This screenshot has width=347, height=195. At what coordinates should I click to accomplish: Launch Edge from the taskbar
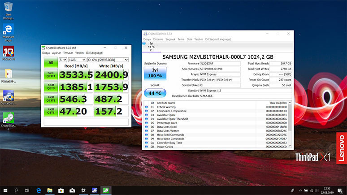tap(39, 191)
